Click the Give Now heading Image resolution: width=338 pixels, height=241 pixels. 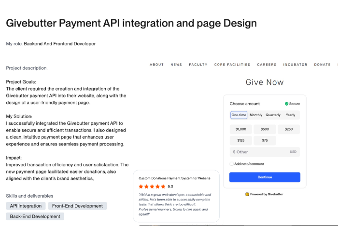[x=265, y=82]
